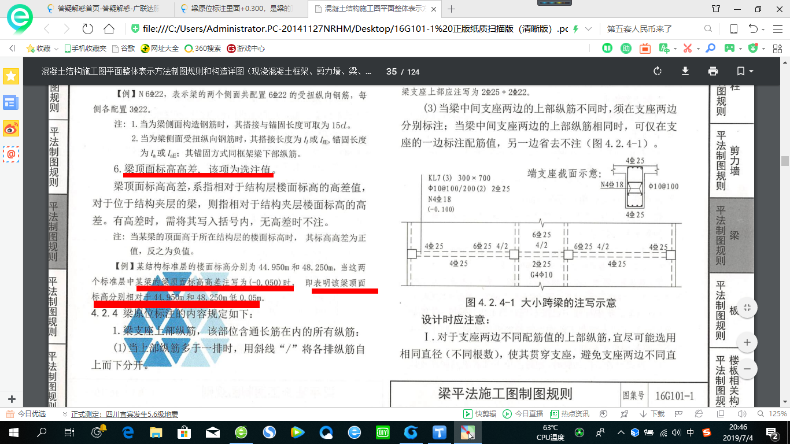Open 热点资讯 from the status bar
Viewport: 790px width, 444px height.
tap(570, 414)
